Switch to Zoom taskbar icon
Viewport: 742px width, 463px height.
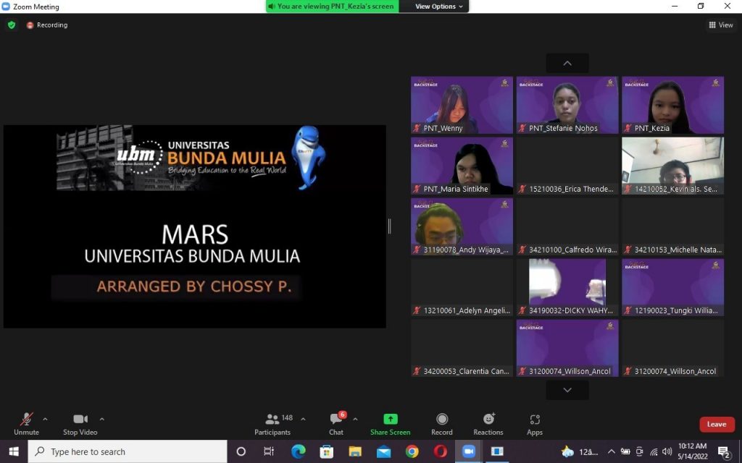469,451
